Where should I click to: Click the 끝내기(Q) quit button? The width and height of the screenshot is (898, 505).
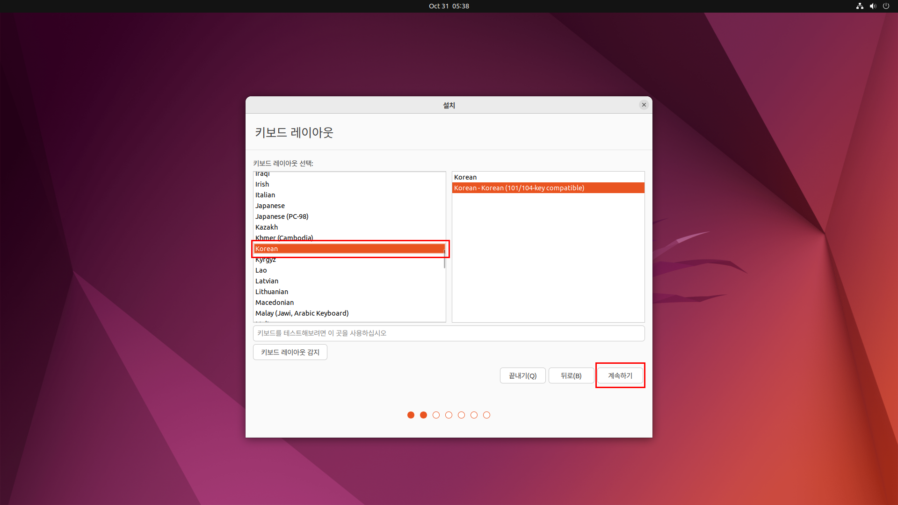(522, 375)
